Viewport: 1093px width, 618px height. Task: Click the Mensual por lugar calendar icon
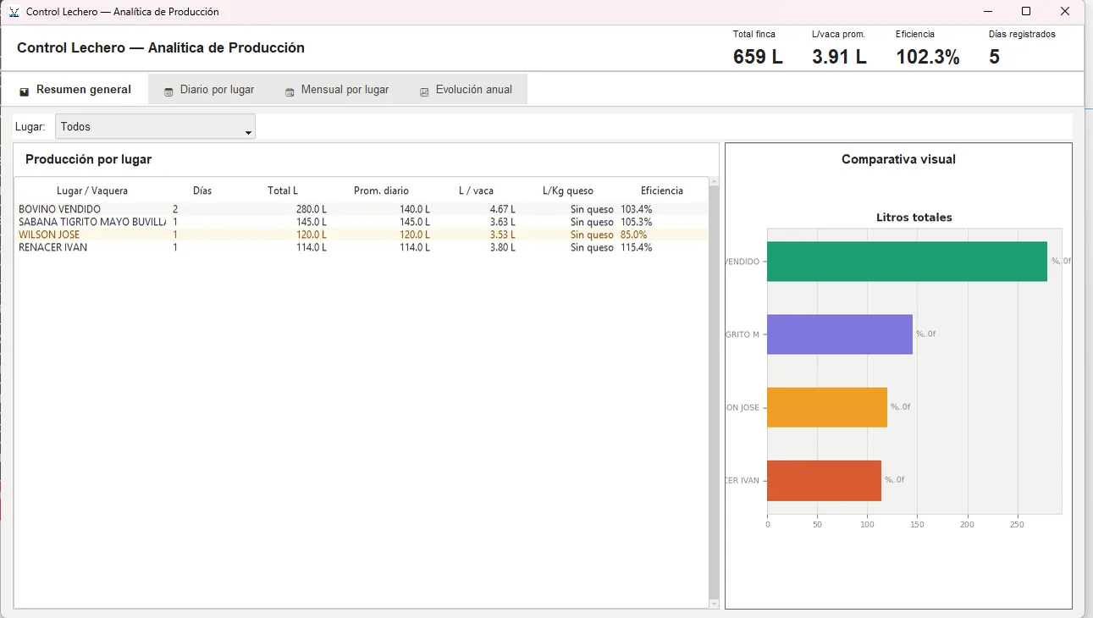290,91
